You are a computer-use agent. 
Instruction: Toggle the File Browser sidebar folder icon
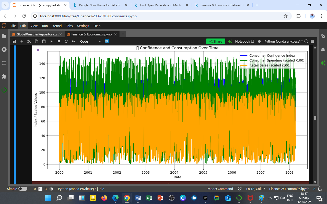pyautogui.click(x=4, y=36)
